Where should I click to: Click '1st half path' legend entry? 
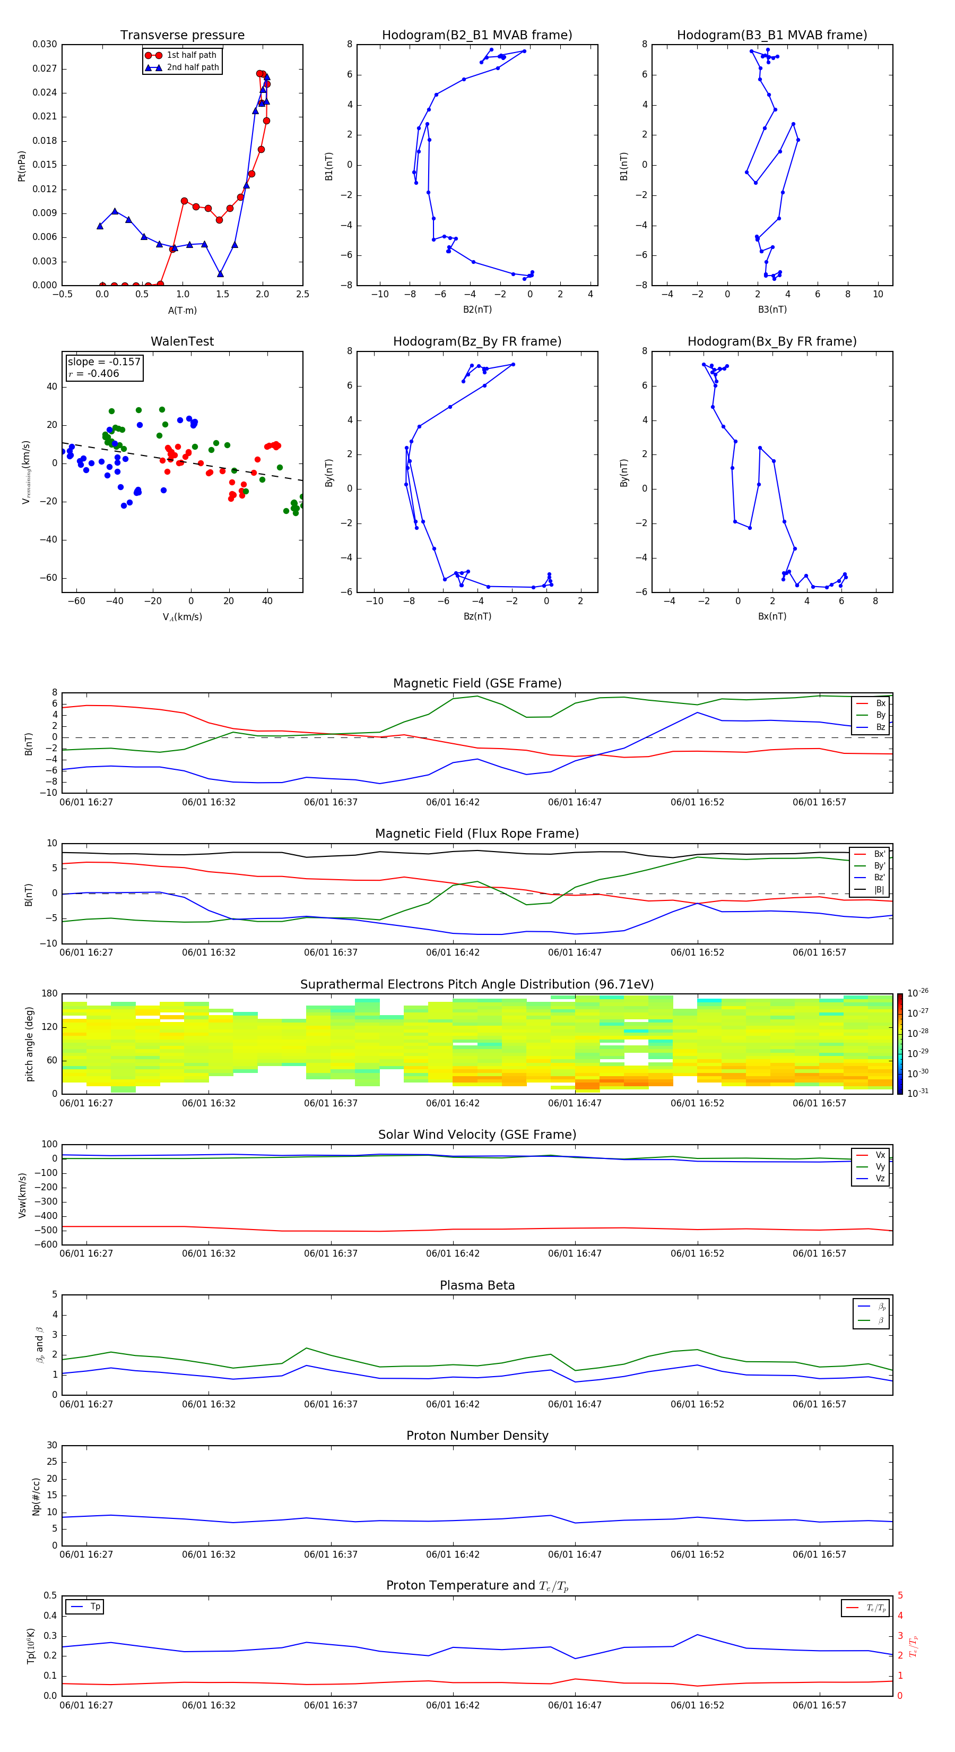coord(181,55)
